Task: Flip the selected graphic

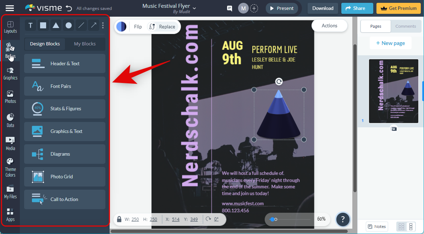Action: [x=138, y=27]
